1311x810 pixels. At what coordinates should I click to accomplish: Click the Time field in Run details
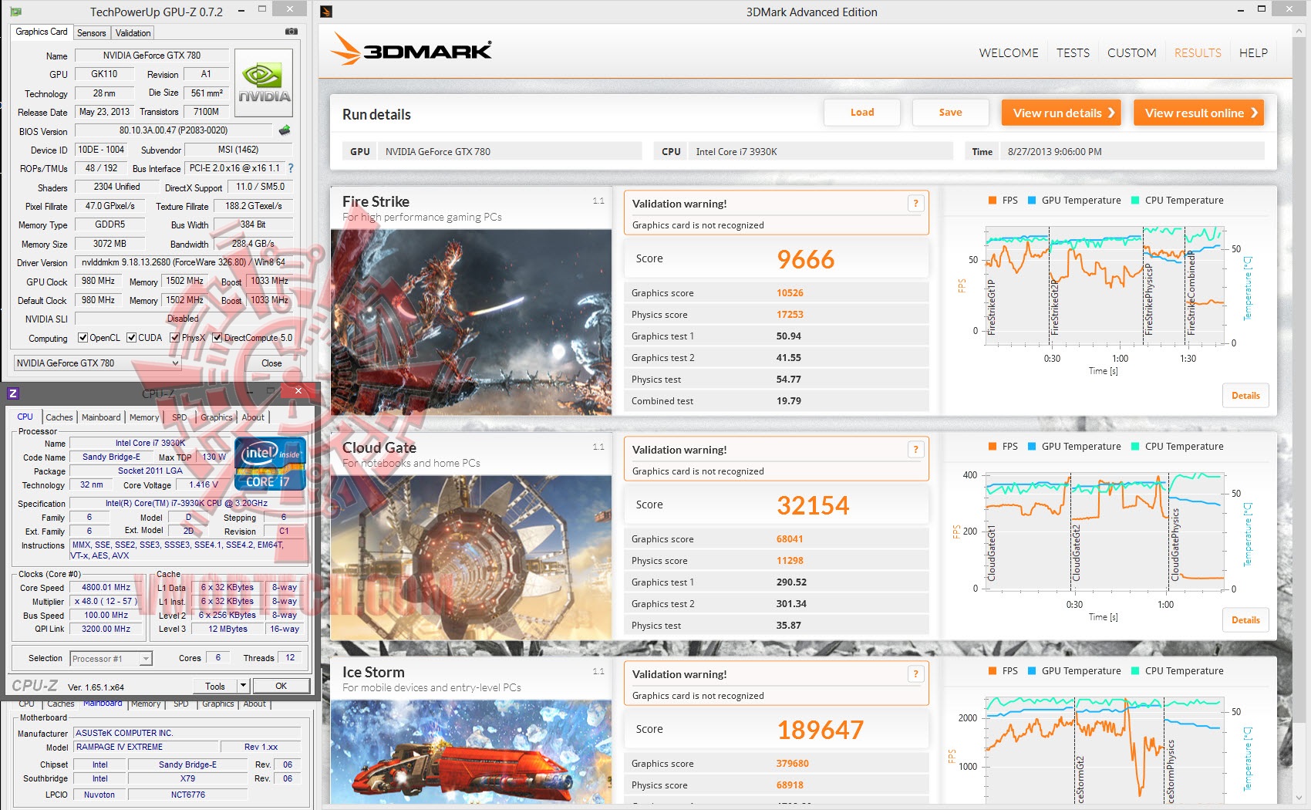click(x=1114, y=152)
